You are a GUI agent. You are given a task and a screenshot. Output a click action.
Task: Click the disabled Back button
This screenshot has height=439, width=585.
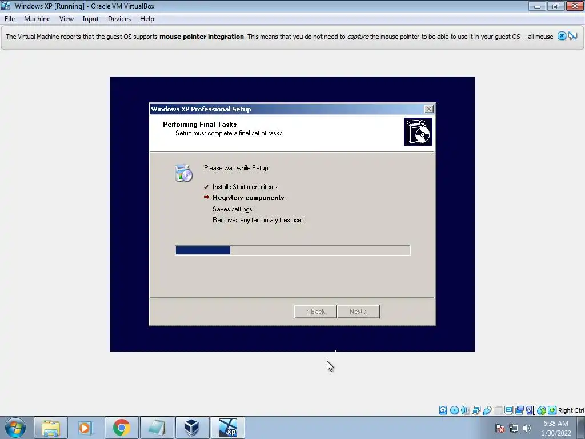[x=315, y=312]
